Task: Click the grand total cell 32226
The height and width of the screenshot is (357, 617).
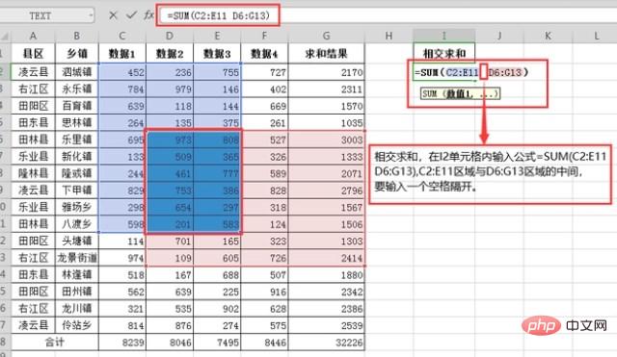Action: (326, 342)
